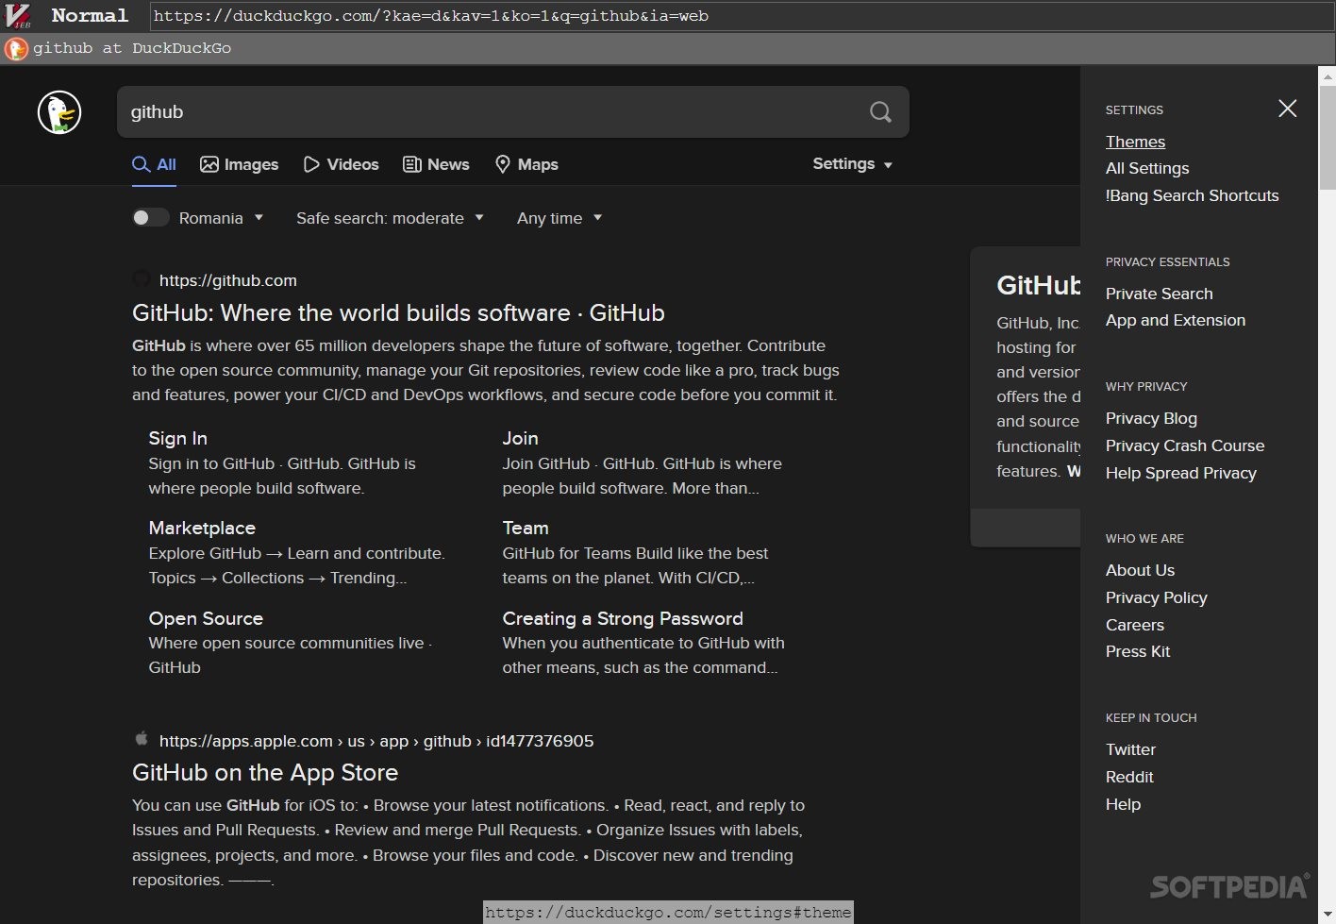The width and height of the screenshot is (1336, 924).
Task: Open the Team sitelink
Action: (526, 528)
